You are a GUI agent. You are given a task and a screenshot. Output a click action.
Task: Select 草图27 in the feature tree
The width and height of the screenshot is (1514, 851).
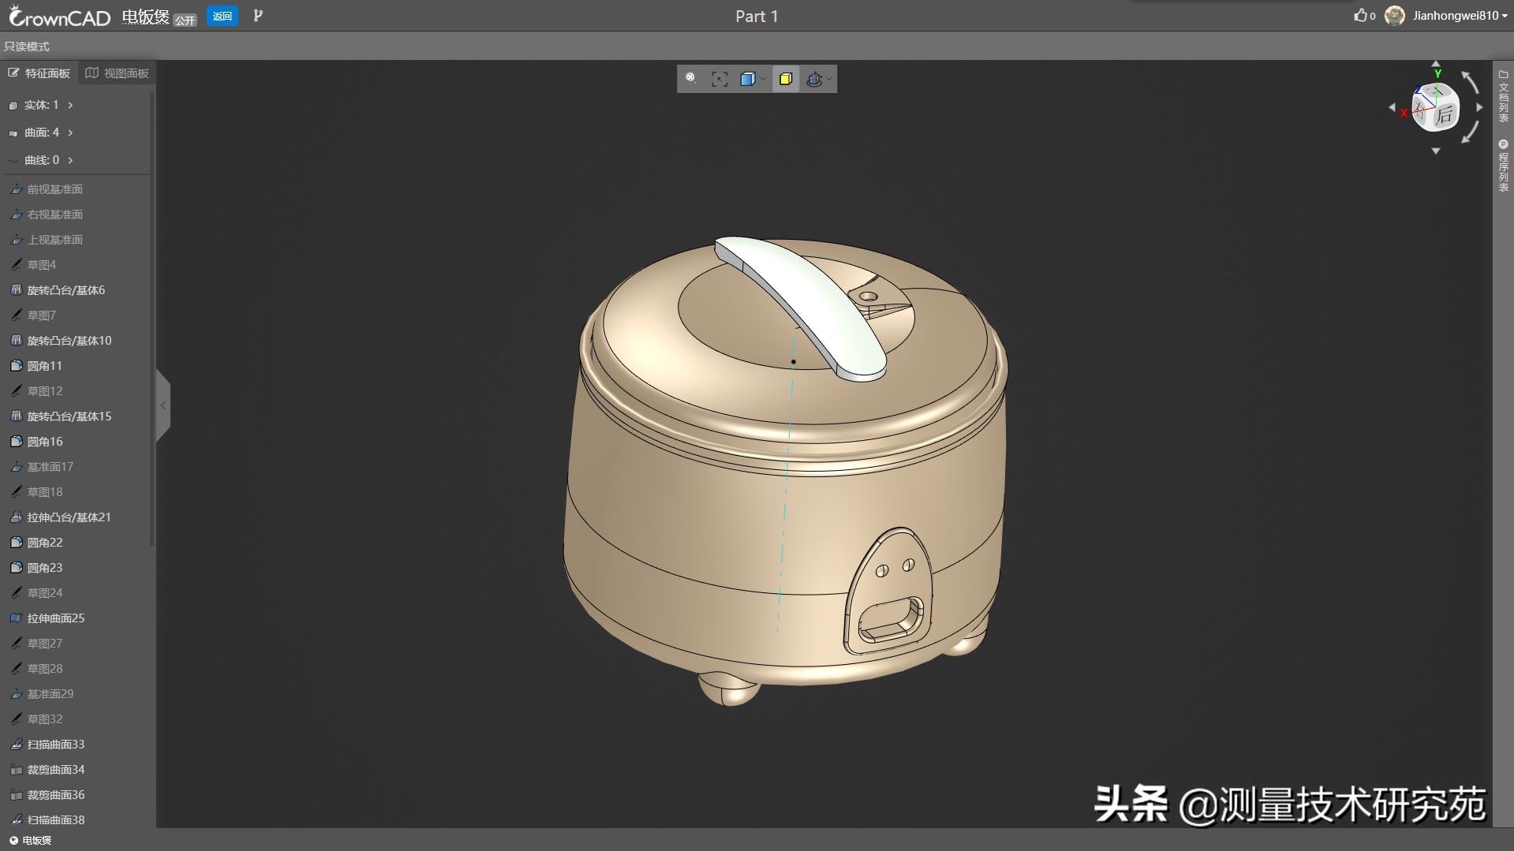point(45,644)
